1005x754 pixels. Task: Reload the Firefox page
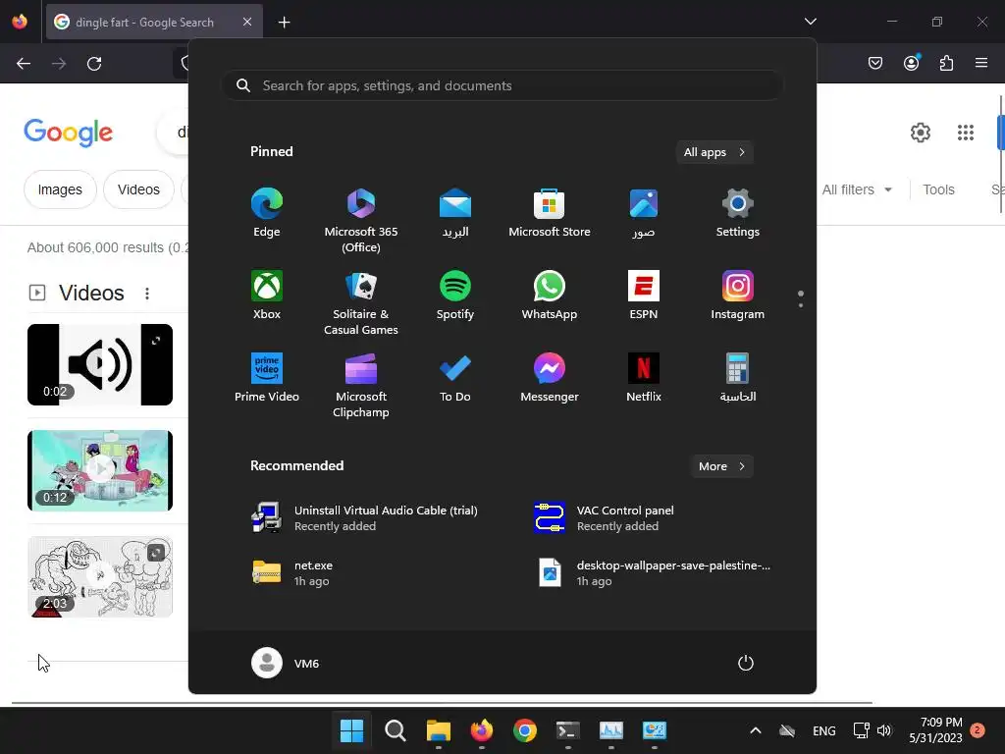pos(94,63)
